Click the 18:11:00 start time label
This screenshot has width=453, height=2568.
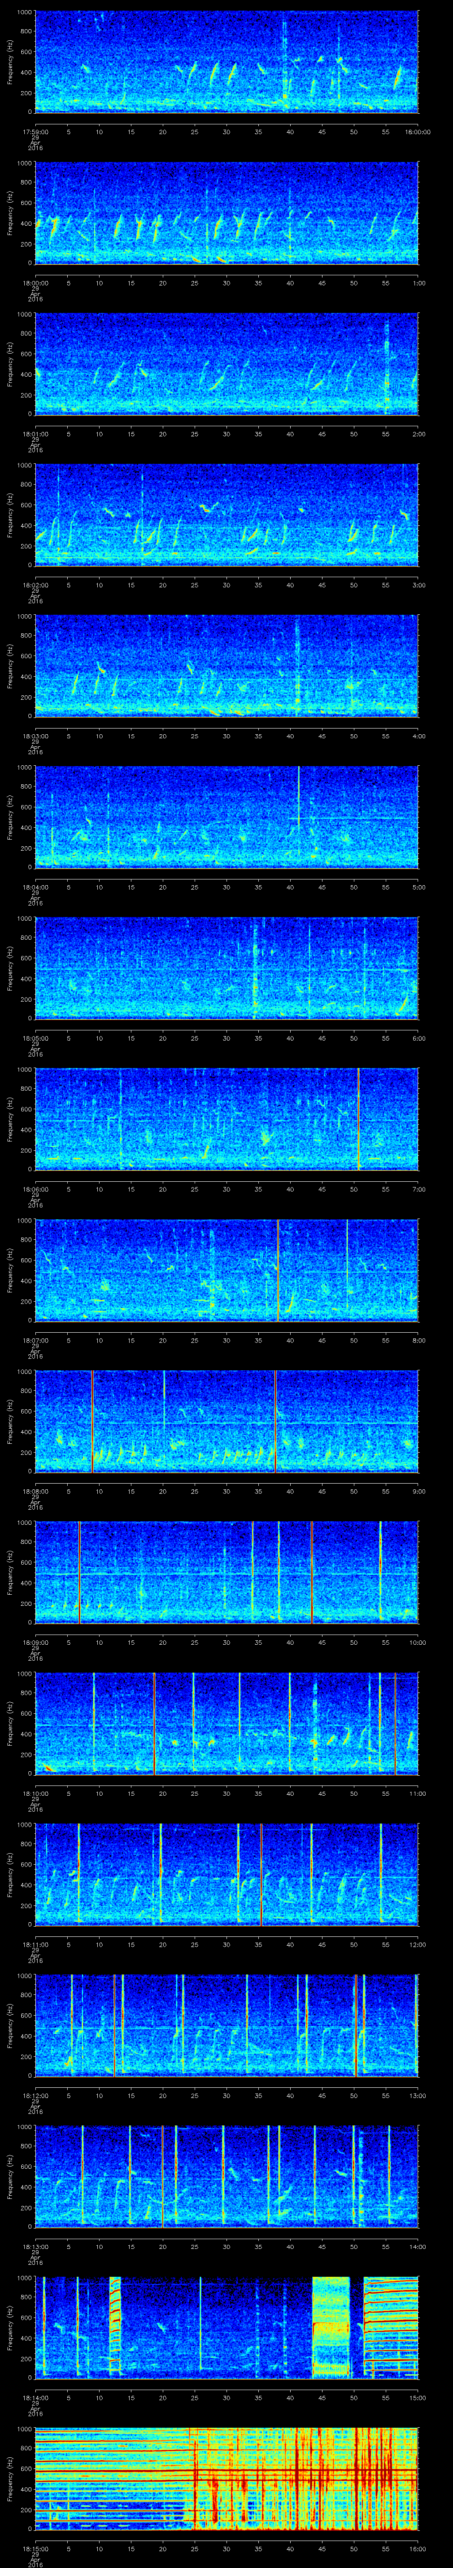36,1944
